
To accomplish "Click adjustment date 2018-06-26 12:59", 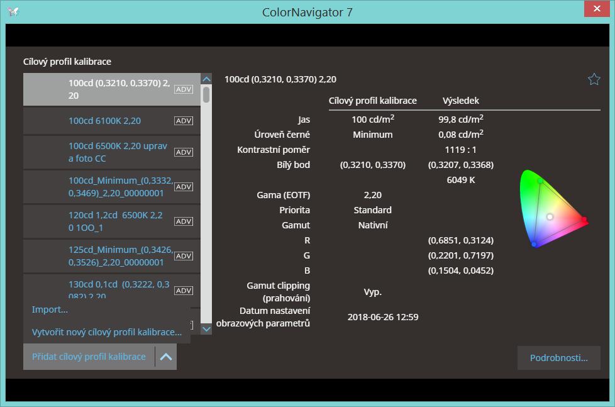I will tap(383, 317).
